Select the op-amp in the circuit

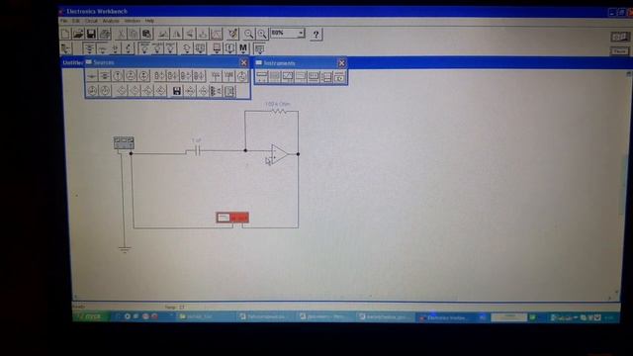(279, 154)
